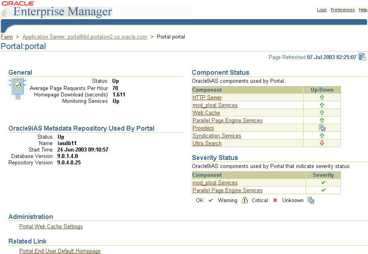Click the Critical legend red X icon
Image resolution: width=368 pixels, height=254 pixels.
275,200
